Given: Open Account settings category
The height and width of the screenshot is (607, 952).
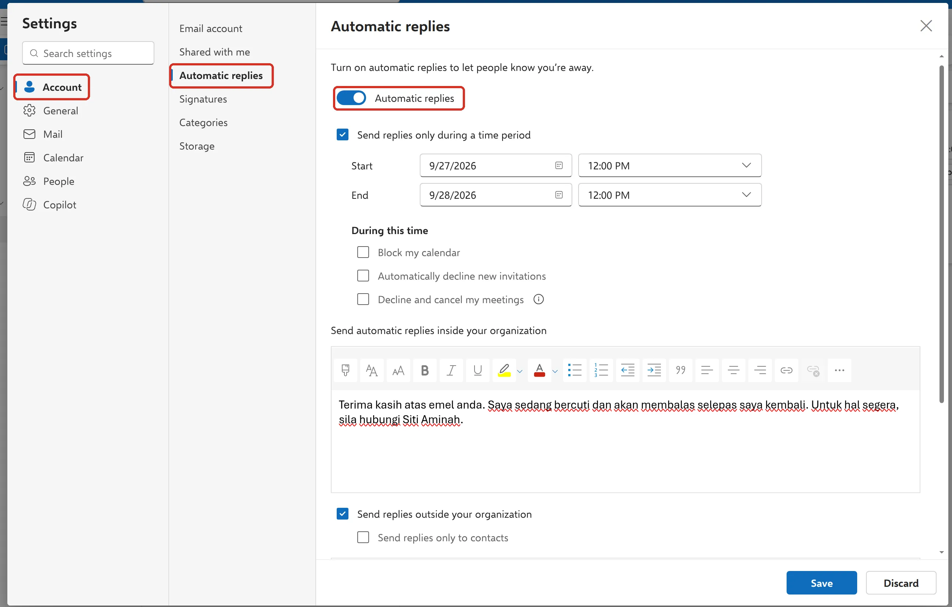Looking at the screenshot, I should [52, 87].
